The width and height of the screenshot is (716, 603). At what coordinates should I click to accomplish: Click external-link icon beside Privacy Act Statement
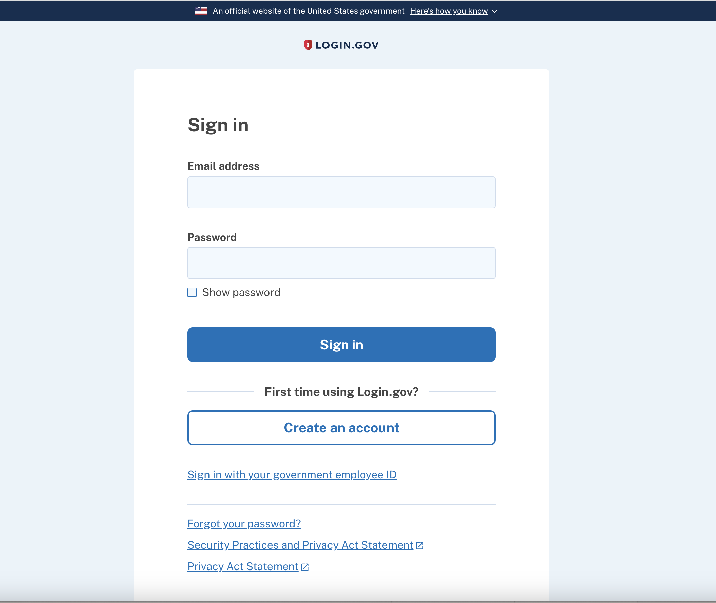click(x=305, y=567)
